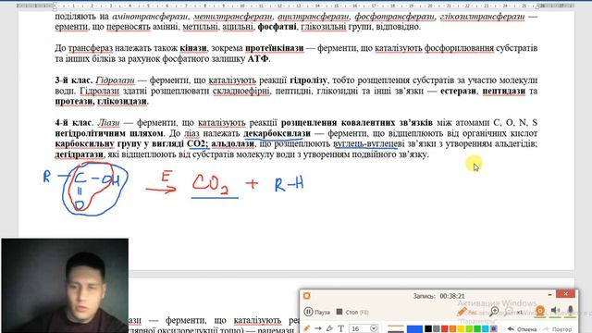Select the arrow drawing tool

(x=318, y=329)
